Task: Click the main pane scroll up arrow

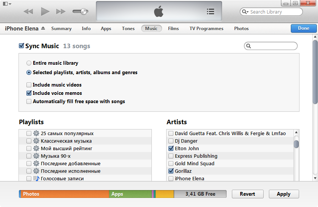Action: coord(315,37)
